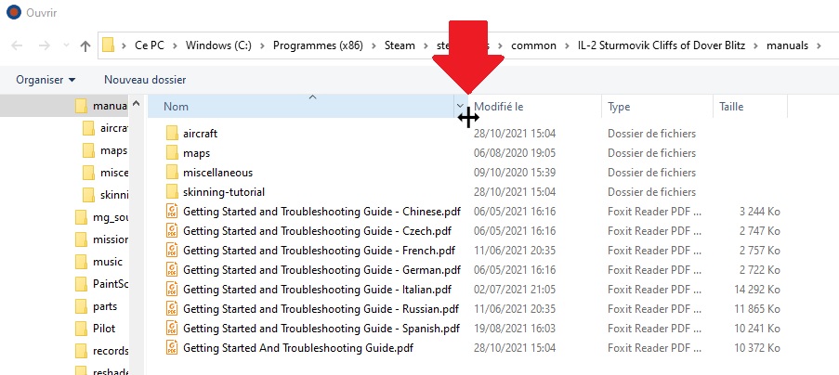This screenshot has height=375, width=839.
Task: Select the maps folder icon in file list
Action: (172, 153)
